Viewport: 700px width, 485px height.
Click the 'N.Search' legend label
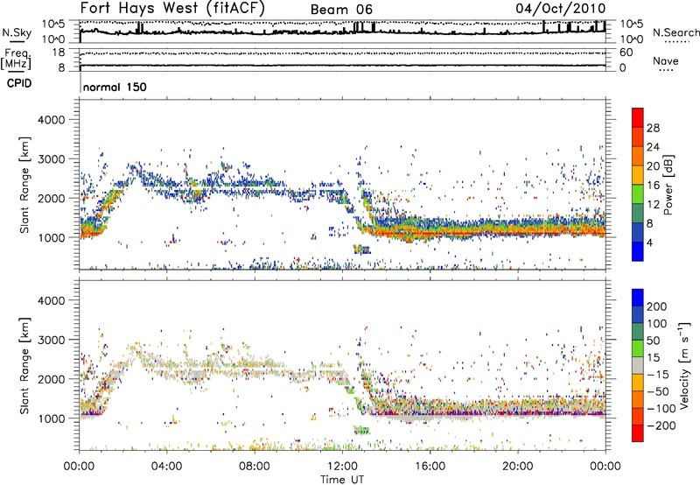(675, 32)
